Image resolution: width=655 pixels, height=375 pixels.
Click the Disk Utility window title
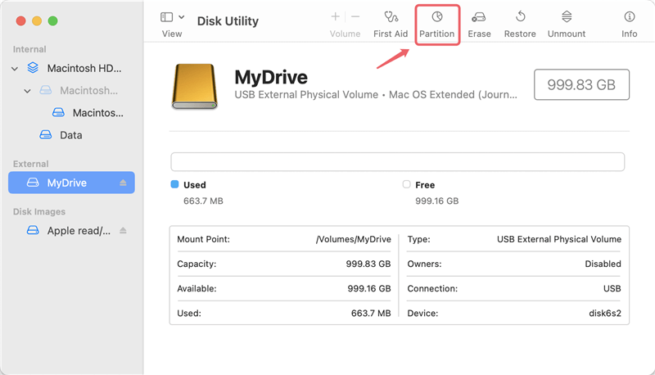(228, 21)
